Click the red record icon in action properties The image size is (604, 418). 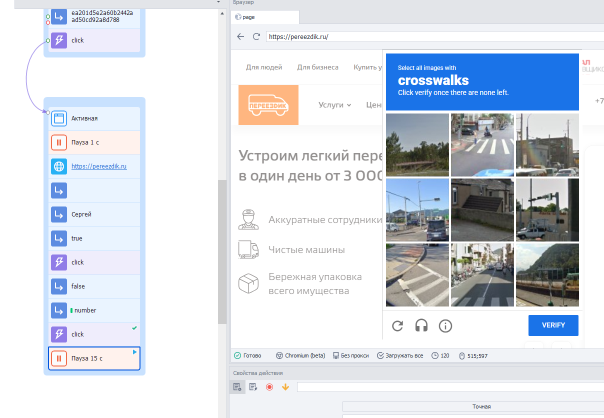pos(269,386)
